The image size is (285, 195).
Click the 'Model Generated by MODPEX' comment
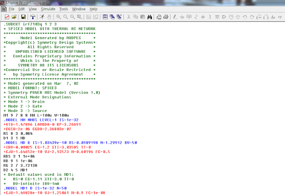tap(50, 38)
